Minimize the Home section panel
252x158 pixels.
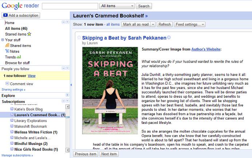pyautogui.click(x=64, y=22)
